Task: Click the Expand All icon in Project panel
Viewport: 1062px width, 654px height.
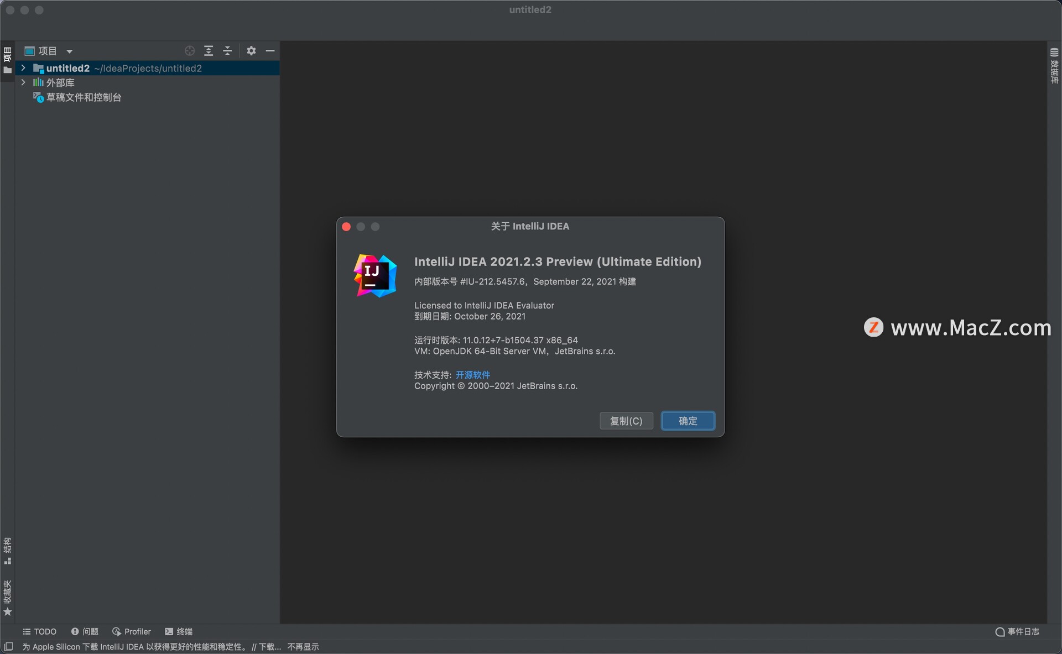Action: coord(209,51)
